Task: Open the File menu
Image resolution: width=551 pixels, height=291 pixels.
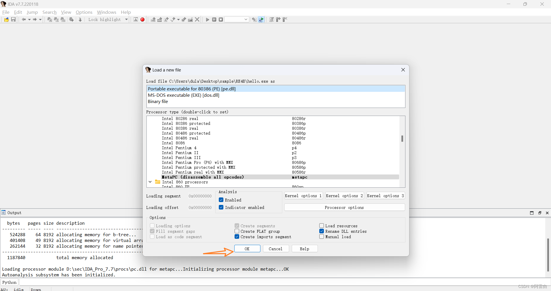Action: pyautogui.click(x=6, y=12)
